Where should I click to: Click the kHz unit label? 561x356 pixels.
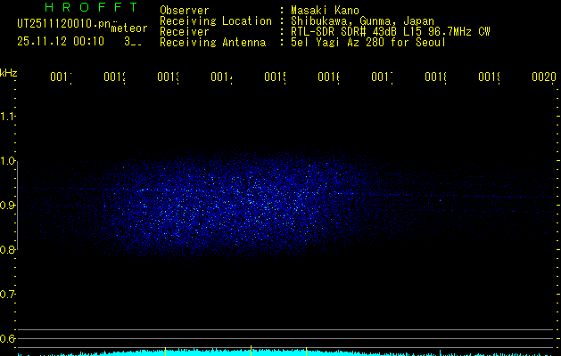(x=9, y=72)
